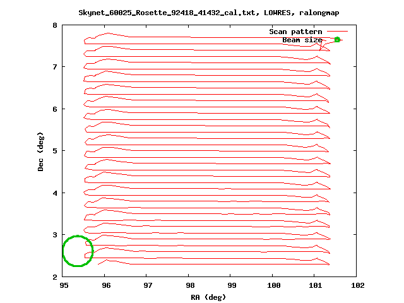Click the x-axis tick label 95
404x303 pixels.
pos(64,285)
